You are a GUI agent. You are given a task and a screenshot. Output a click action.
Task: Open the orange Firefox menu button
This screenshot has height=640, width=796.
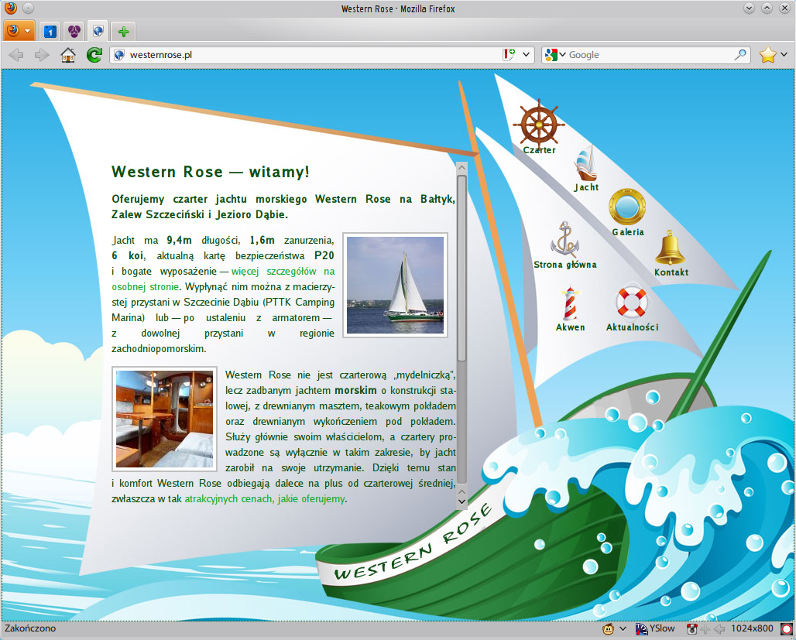point(19,31)
